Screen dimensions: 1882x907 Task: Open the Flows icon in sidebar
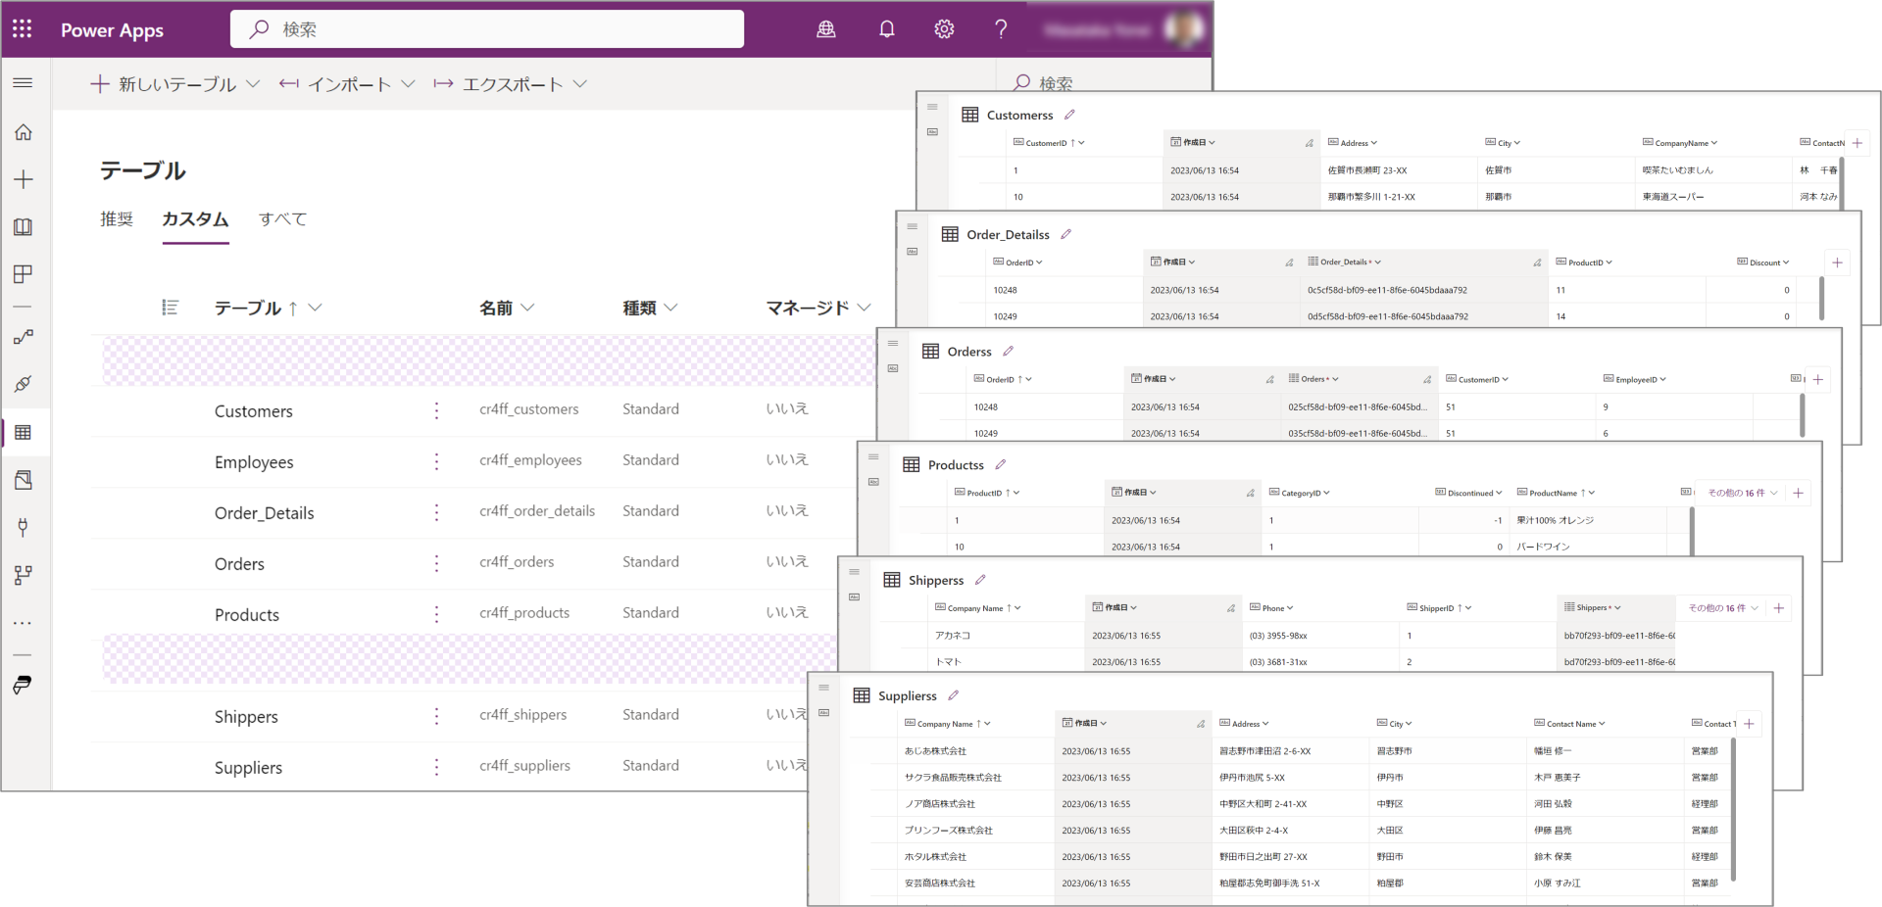point(24,337)
